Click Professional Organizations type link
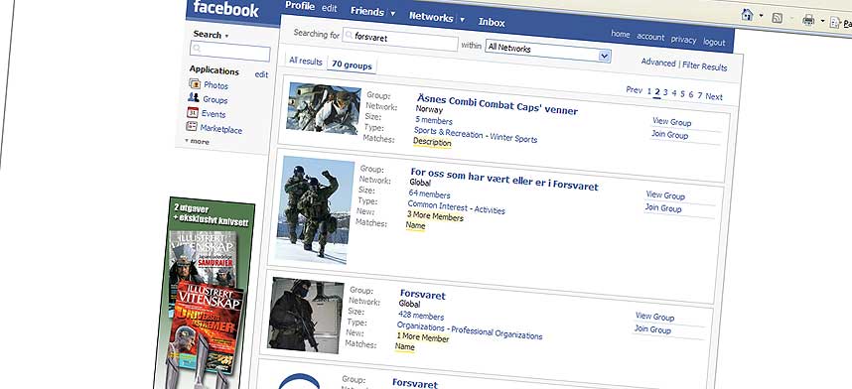 497,332
